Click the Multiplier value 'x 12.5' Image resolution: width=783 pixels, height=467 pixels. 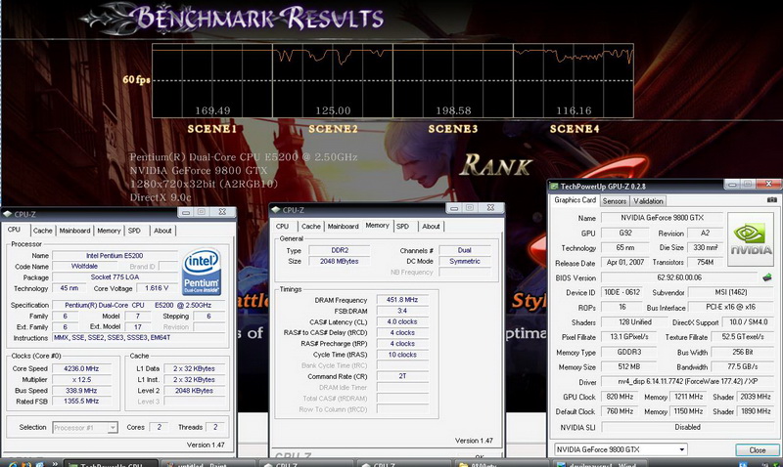[x=81, y=380]
